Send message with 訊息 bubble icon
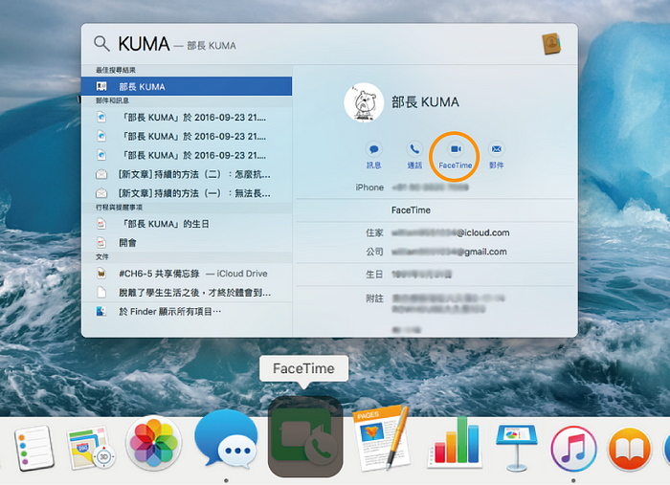 [x=374, y=149]
